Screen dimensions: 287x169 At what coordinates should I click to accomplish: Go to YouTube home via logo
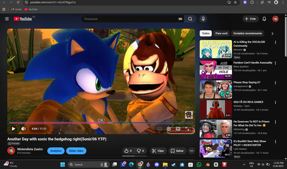point(23,19)
